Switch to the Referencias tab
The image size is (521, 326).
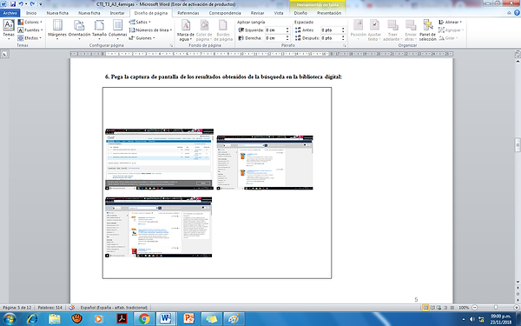tap(188, 13)
